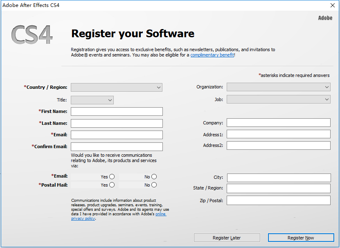This screenshot has height=248, width=340.
Task: Open the Job dropdown
Action: pos(278,99)
